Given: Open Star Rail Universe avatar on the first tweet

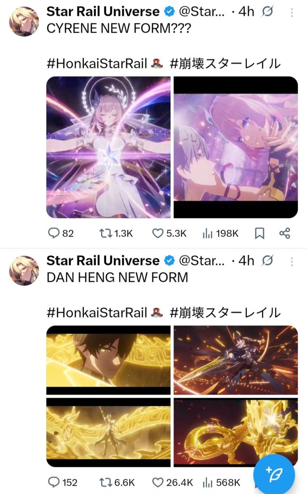Looking at the screenshot, I should click(24, 21).
